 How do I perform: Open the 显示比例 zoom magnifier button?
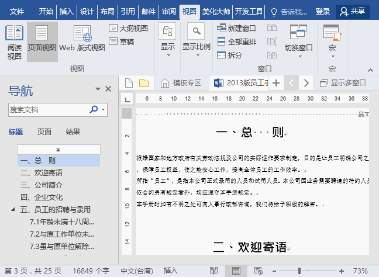tap(196, 31)
